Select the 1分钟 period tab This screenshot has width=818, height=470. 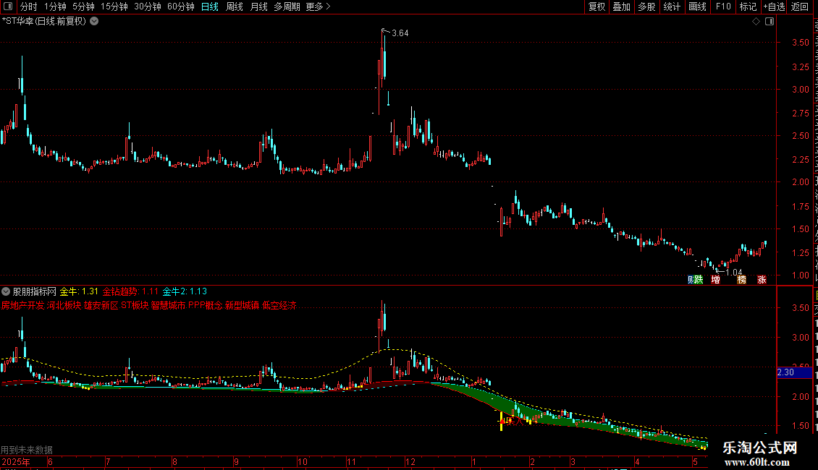pos(55,7)
